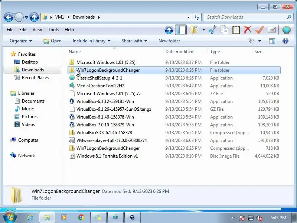Expand the address bar history dropdown
This screenshot has width=297, height=223.
click(x=188, y=17)
